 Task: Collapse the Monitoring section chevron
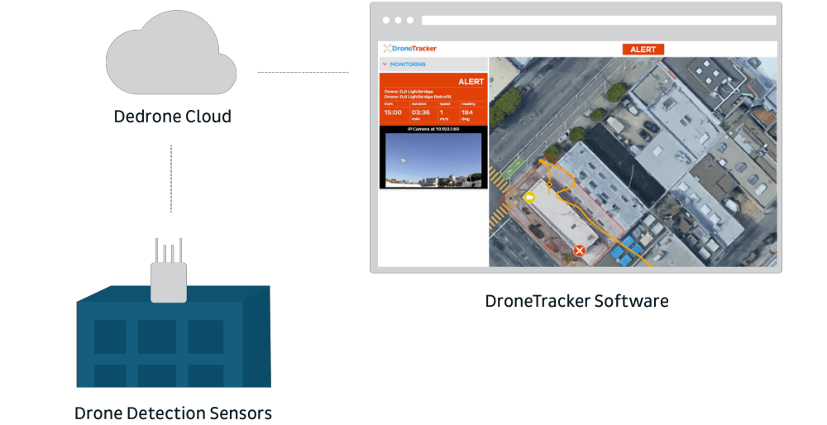point(385,64)
